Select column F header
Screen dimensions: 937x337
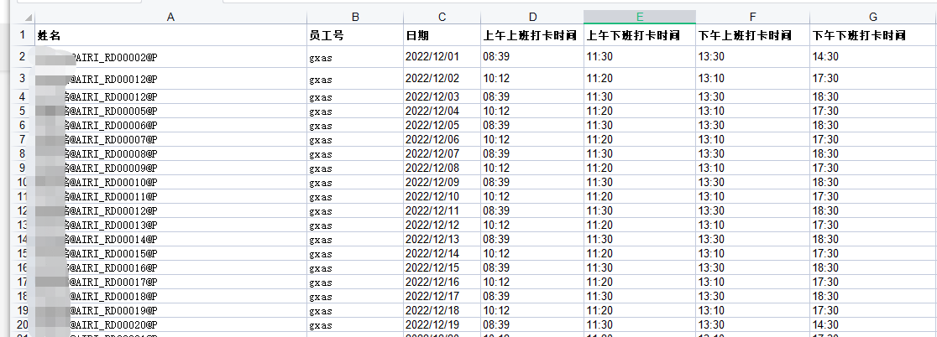pyautogui.click(x=753, y=18)
